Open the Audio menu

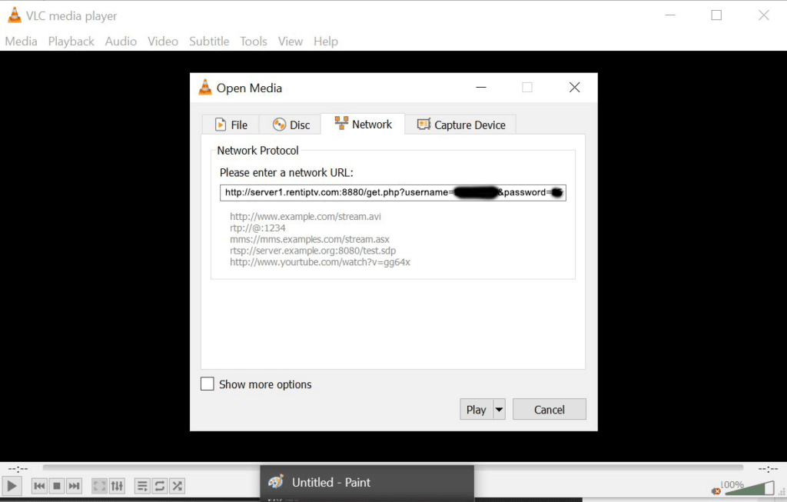pyautogui.click(x=121, y=42)
